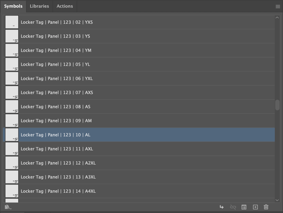Choose the Locker Tag 07 AXS symbol
Image resolution: width=283 pixels, height=213 pixels.
[57, 92]
